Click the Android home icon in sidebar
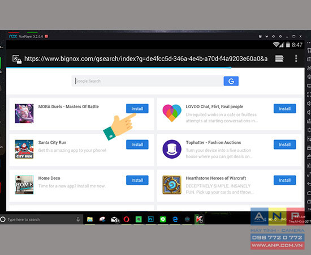311x255 pixels. pos(309,193)
